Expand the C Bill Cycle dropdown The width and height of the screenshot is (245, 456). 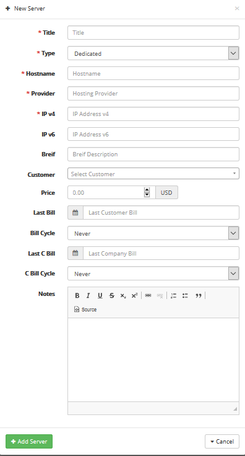[153, 274]
